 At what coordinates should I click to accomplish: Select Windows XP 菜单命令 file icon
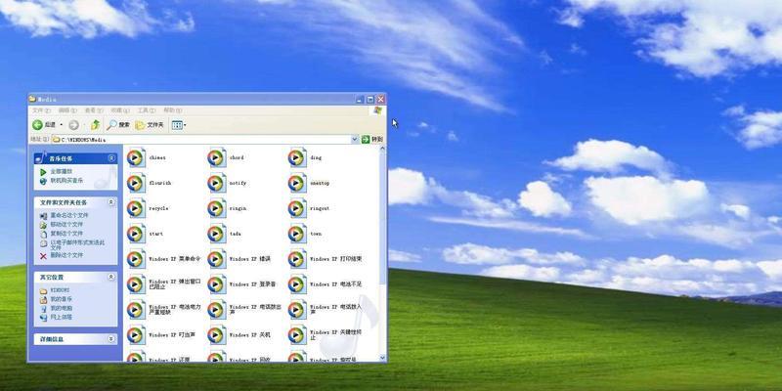pos(136,259)
